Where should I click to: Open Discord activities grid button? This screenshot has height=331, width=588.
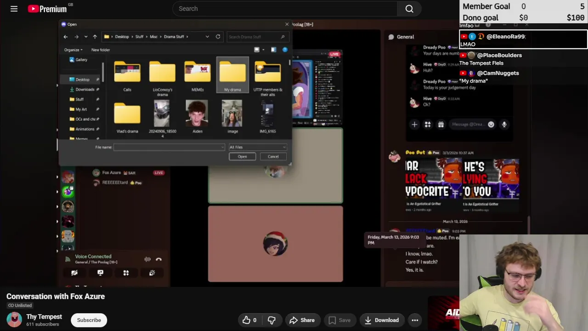click(126, 273)
